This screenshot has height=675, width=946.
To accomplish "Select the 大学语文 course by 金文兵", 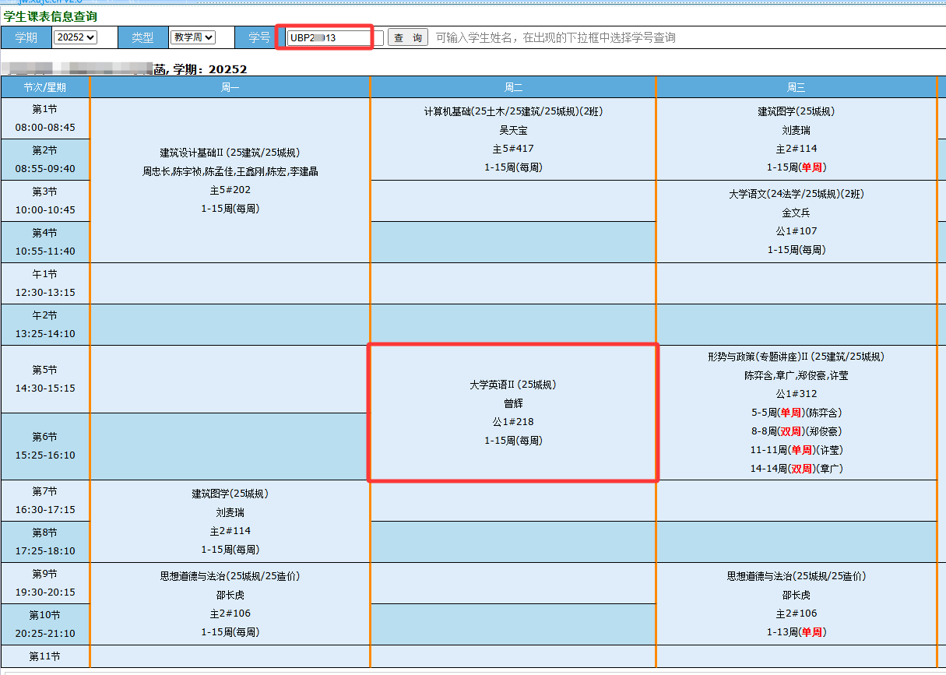I will 796,221.
